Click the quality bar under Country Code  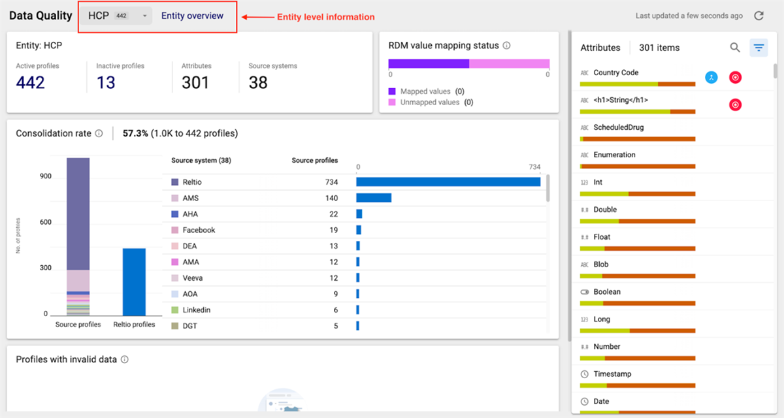point(638,84)
